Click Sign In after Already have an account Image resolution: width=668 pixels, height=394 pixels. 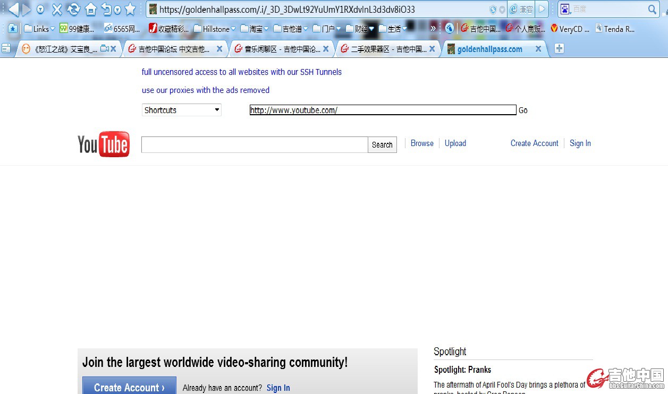[278, 388]
